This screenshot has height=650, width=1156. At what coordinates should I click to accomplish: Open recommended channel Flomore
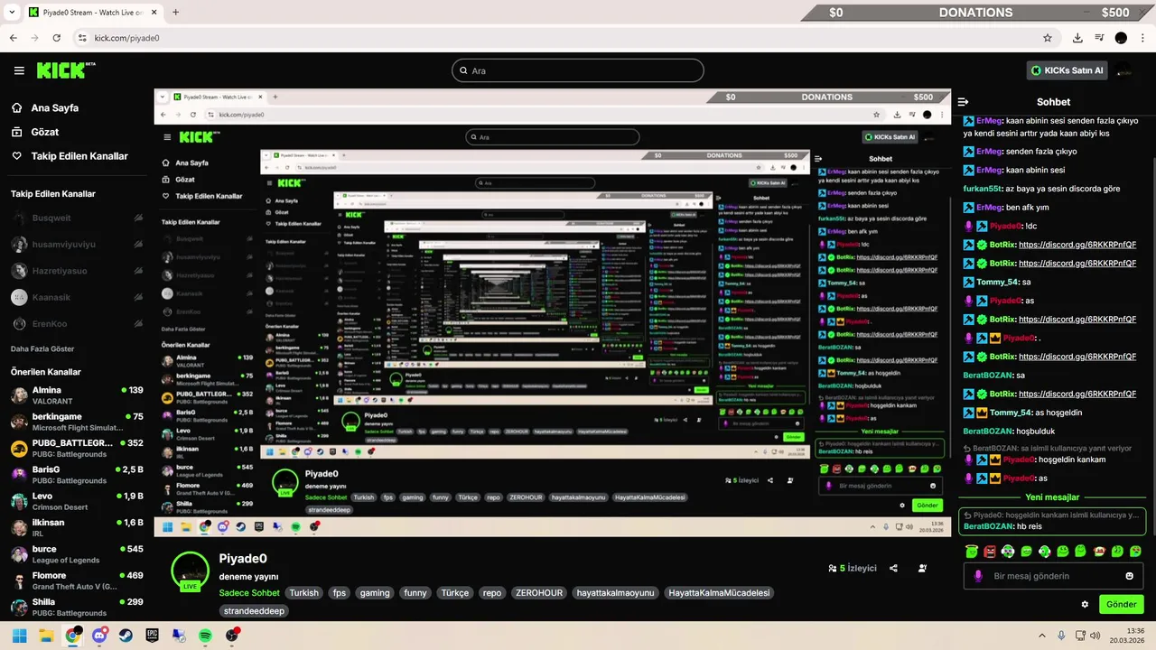pos(77,580)
